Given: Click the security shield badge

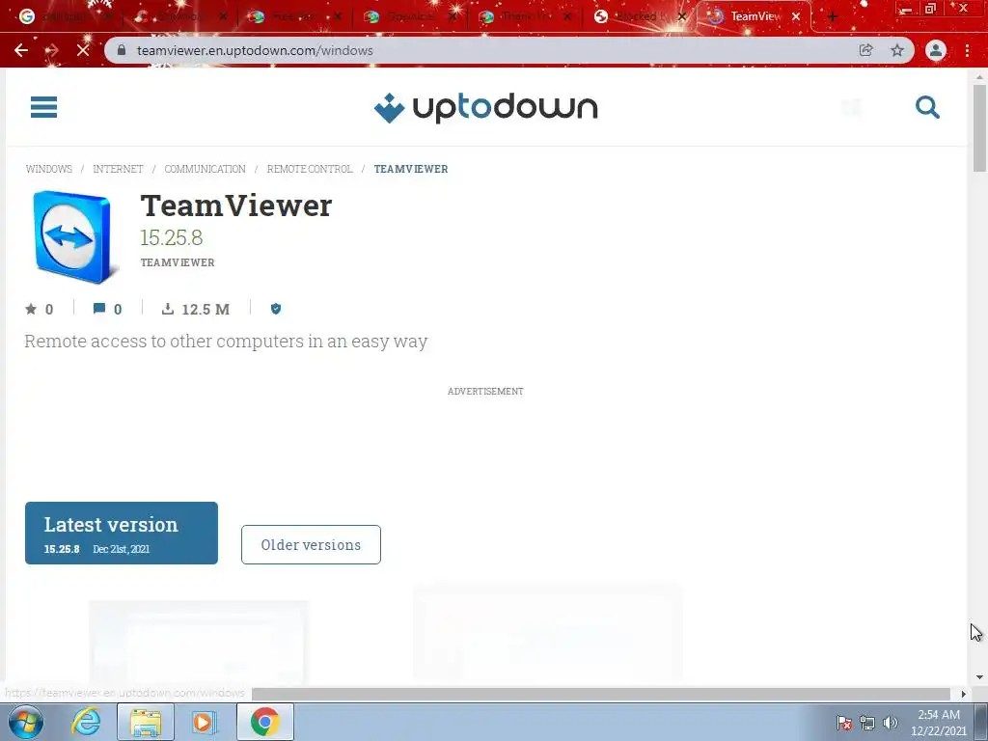Looking at the screenshot, I should click(276, 309).
